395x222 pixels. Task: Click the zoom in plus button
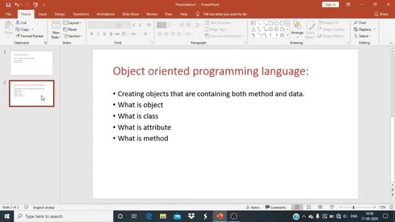click(375, 207)
